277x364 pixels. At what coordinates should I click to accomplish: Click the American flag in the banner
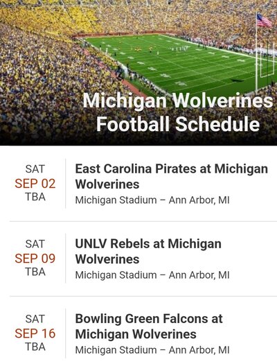[x=265, y=20]
